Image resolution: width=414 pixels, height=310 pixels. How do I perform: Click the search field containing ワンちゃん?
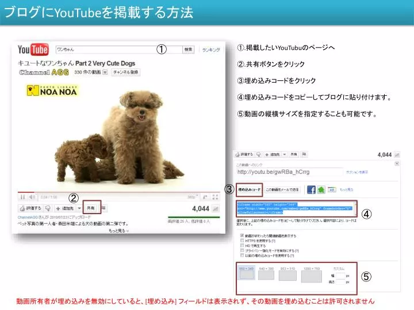pos(119,49)
